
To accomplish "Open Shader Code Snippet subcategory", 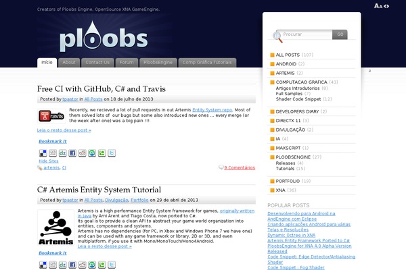I will point(298,99).
